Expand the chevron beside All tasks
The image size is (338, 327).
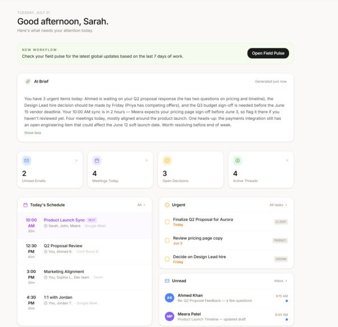[286, 205]
